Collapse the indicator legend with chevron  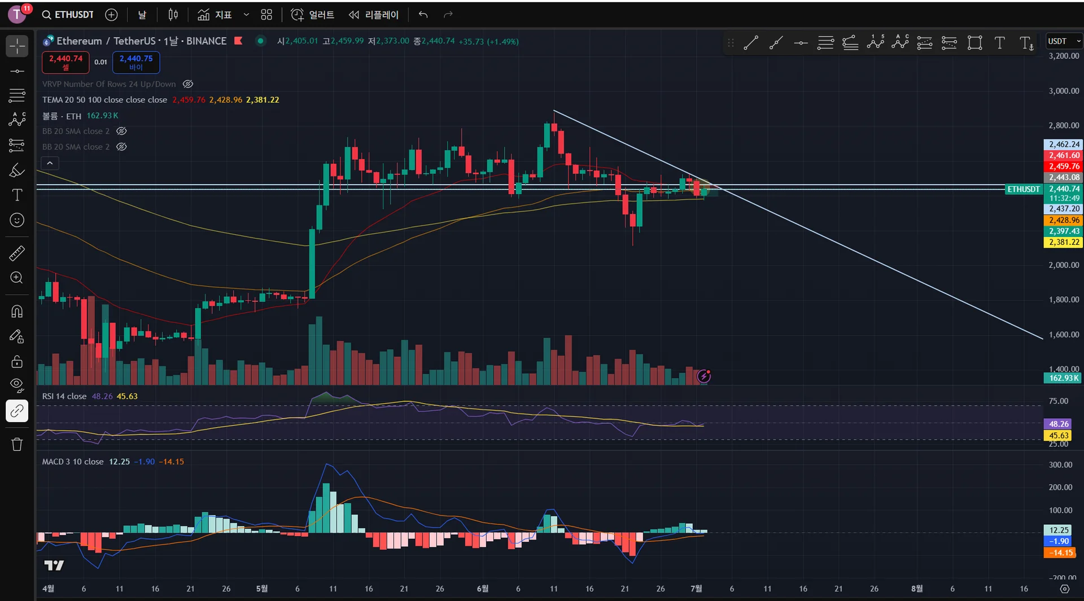[x=50, y=163]
